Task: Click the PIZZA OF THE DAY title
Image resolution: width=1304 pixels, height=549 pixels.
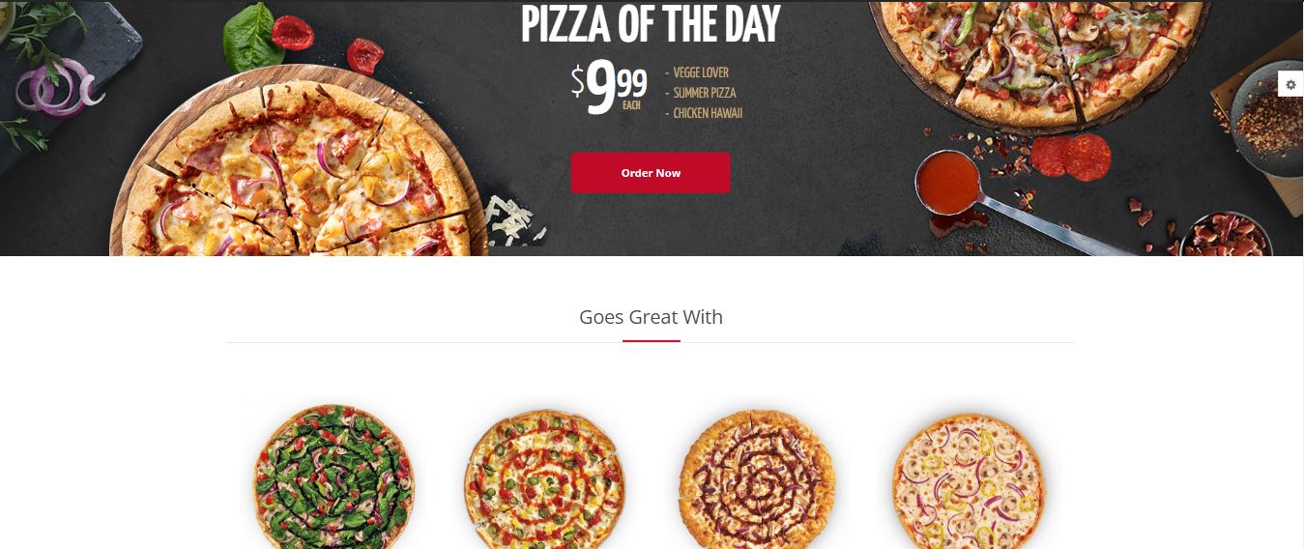Action: [651, 24]
